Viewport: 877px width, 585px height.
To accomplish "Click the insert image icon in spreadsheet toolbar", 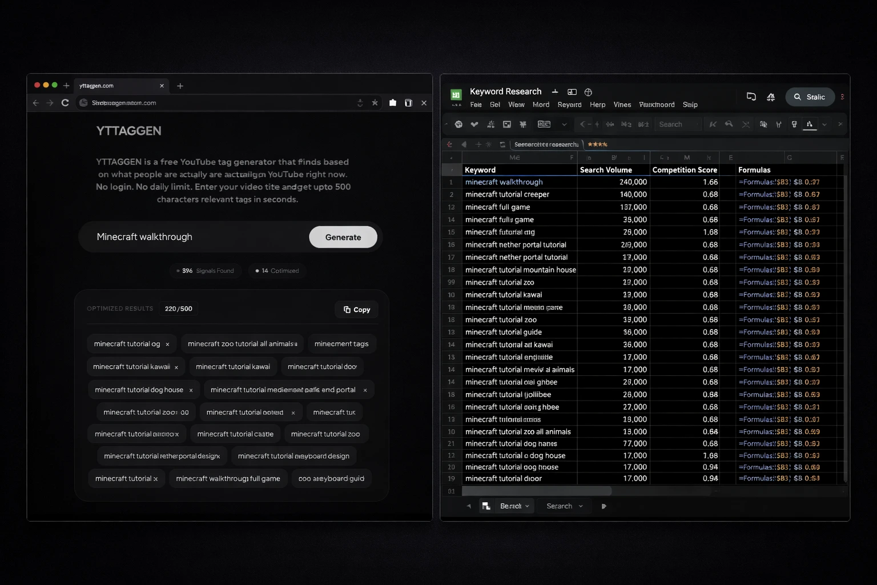I will pyautogui.click(x=506, y=124).
